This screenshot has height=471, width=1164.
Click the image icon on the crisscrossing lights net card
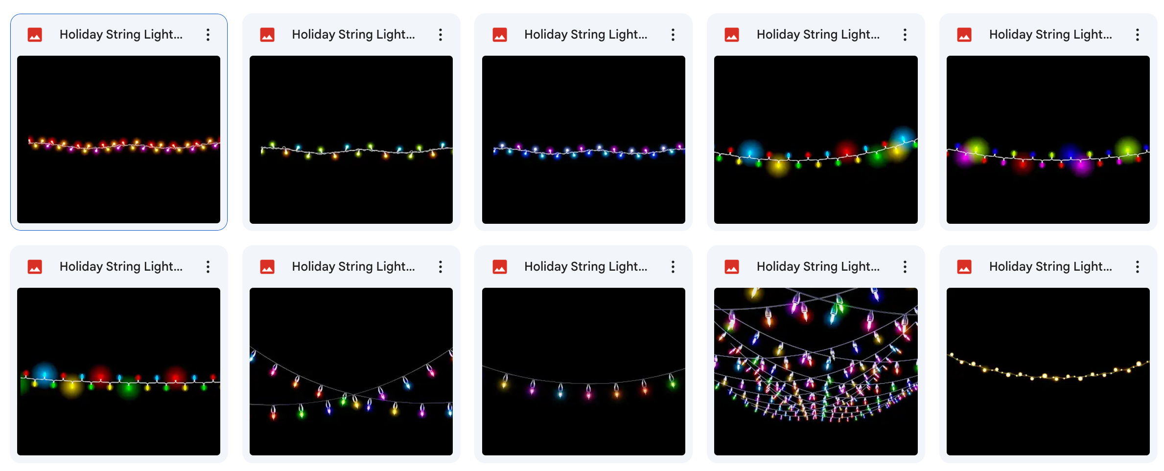732,267
